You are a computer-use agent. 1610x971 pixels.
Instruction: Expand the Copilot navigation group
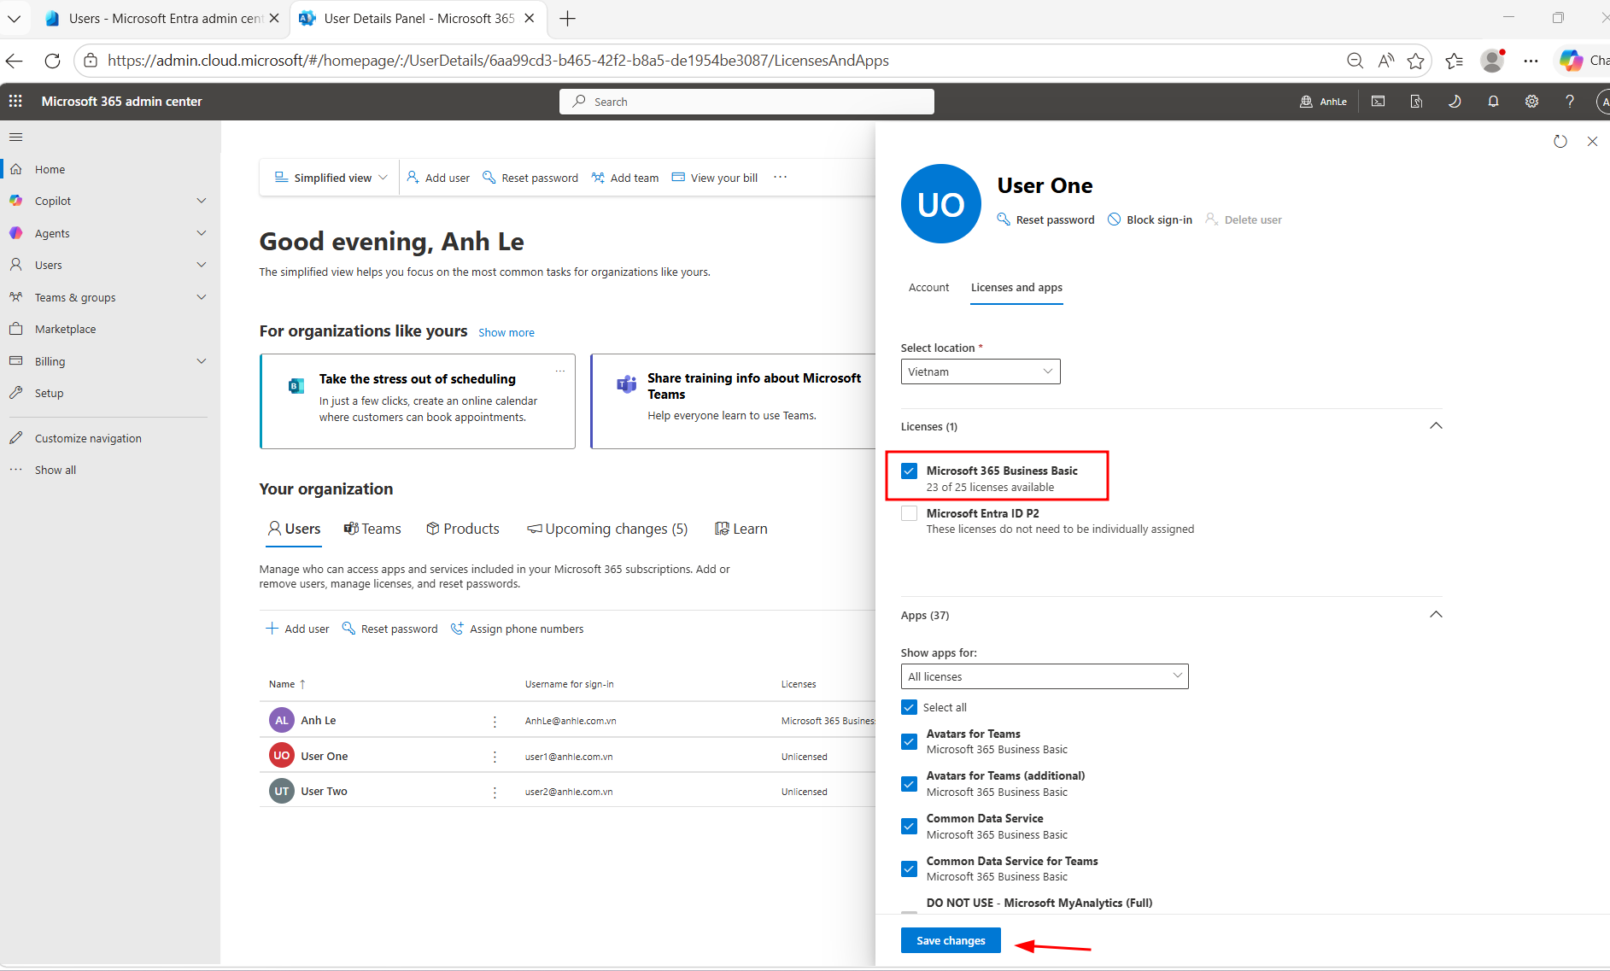coord(202,201)
